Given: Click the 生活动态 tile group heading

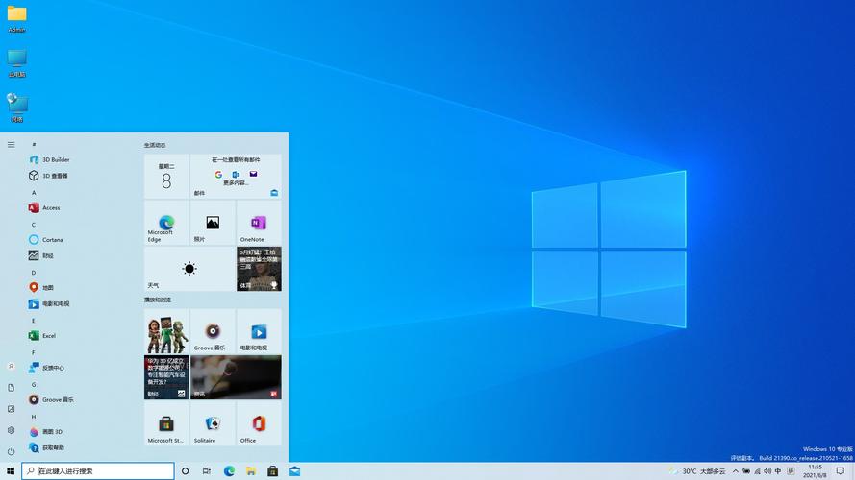Looking at the screenshot, I should 155,145.
